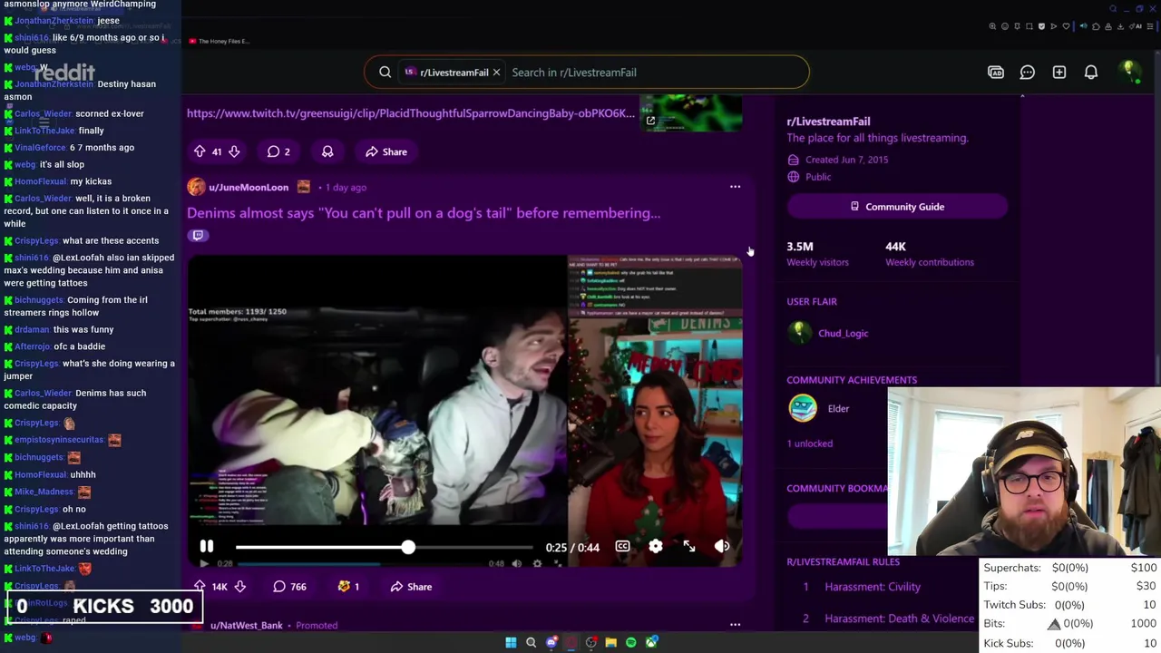Open the Denims dog's tail post title
Screen dimensions: 1161x653
424,213
